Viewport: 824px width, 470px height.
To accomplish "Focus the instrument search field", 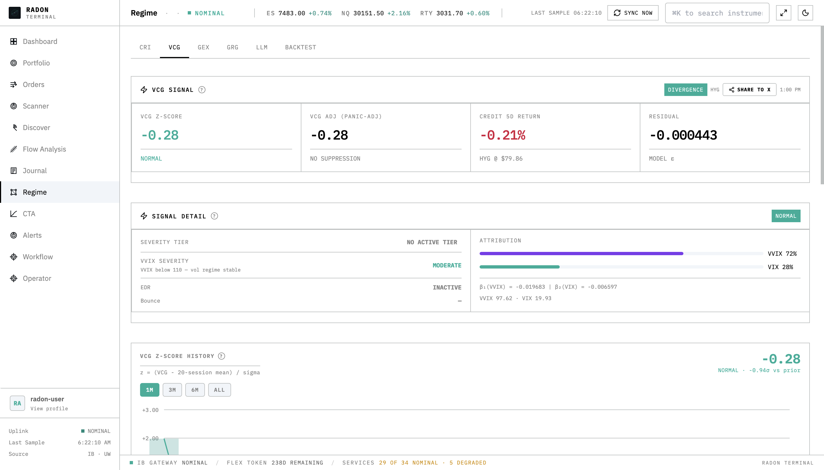I will point(717,13).
